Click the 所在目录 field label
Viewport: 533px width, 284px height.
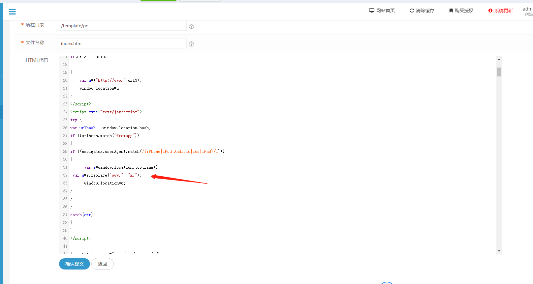(x=35, y=25)
